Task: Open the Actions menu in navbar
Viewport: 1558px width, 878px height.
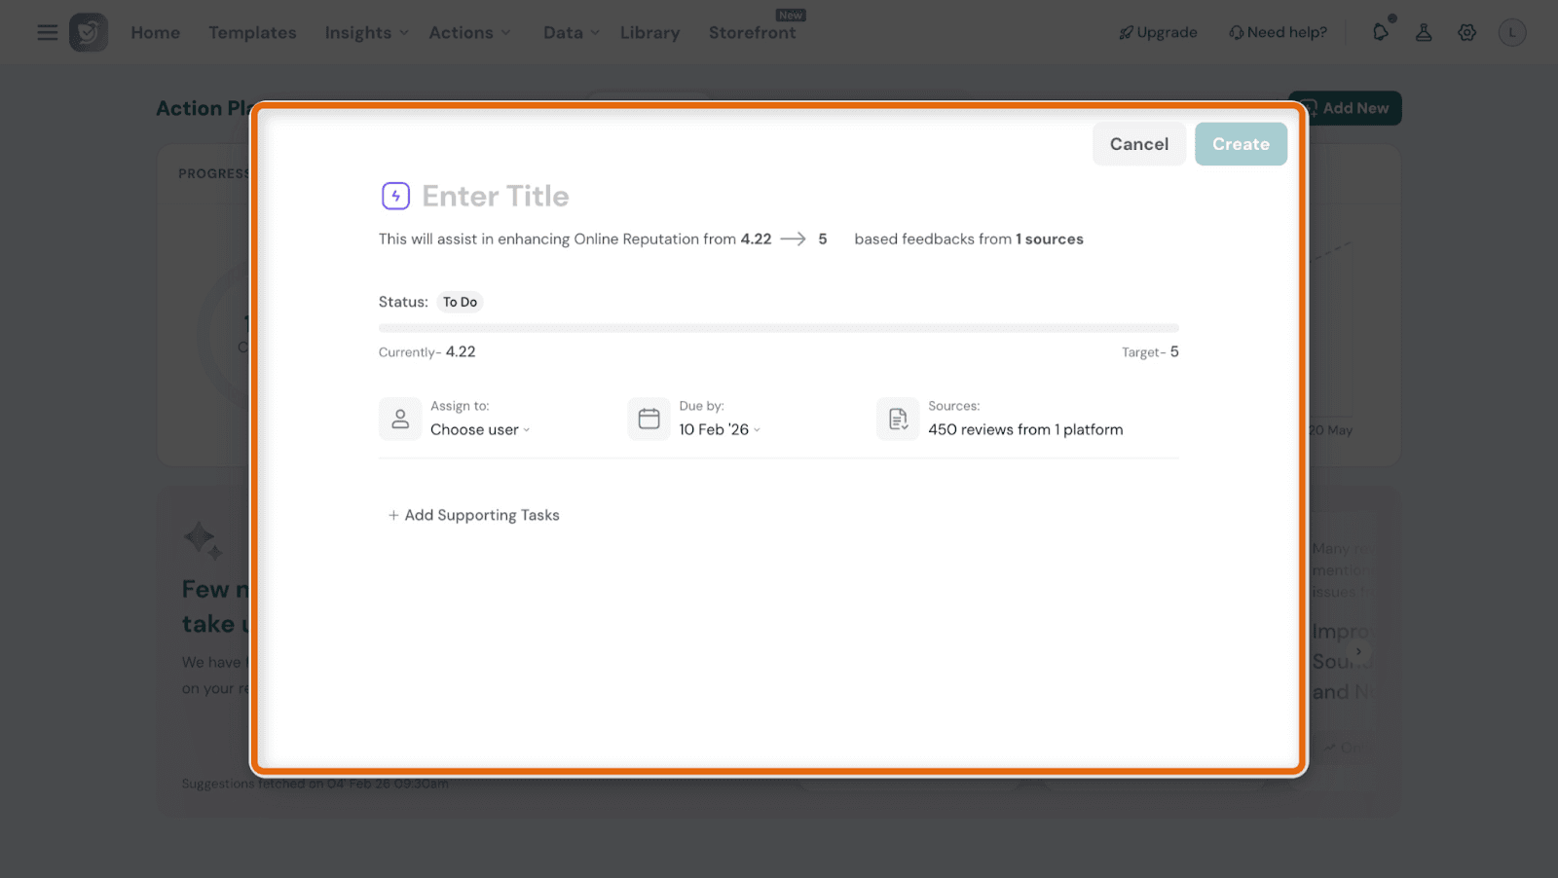Action: click(469, 32)
